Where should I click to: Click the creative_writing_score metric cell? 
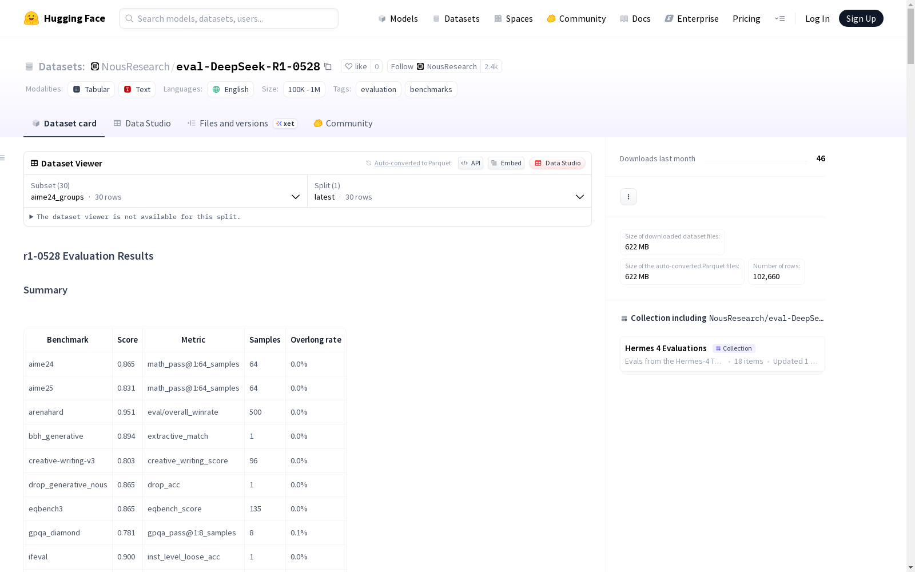coord(193,460)
